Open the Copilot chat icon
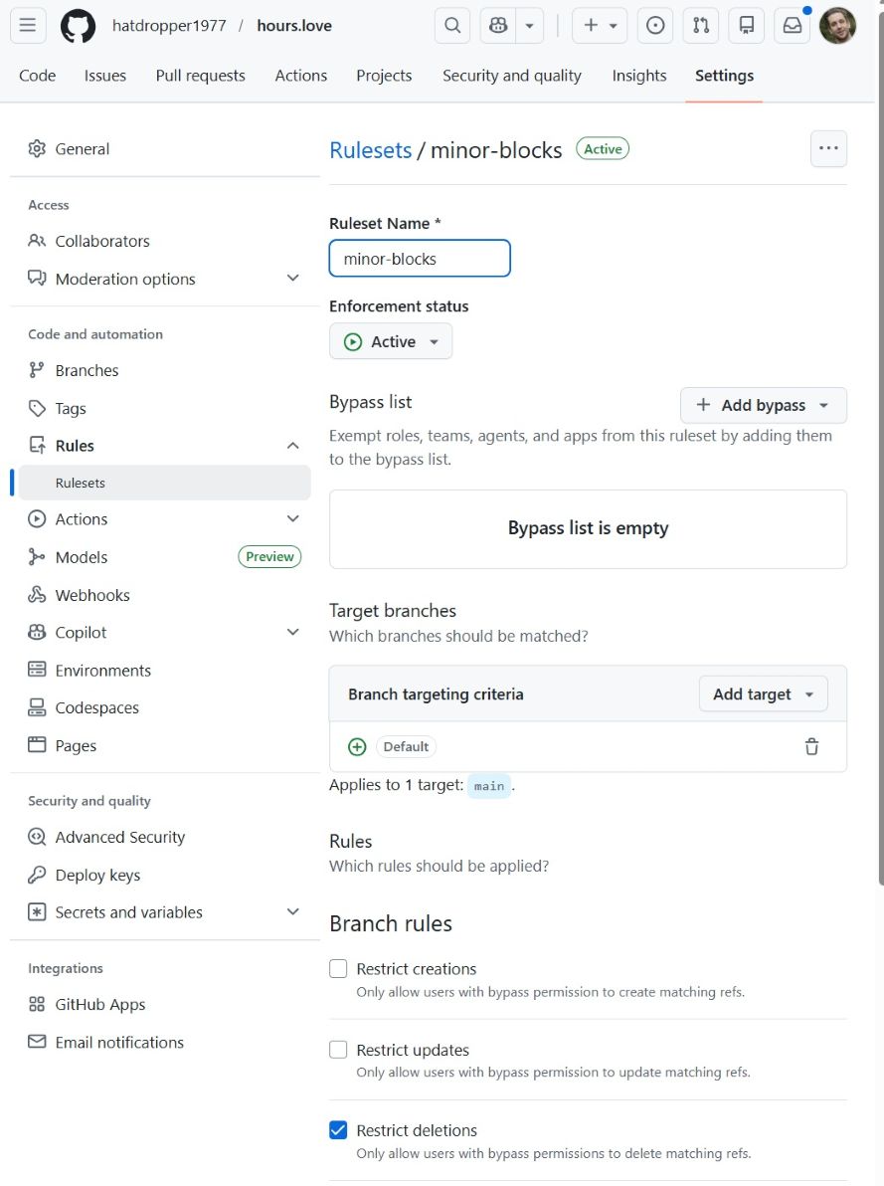Screen dimensions: 884x1186 click(x=497, y=26)
